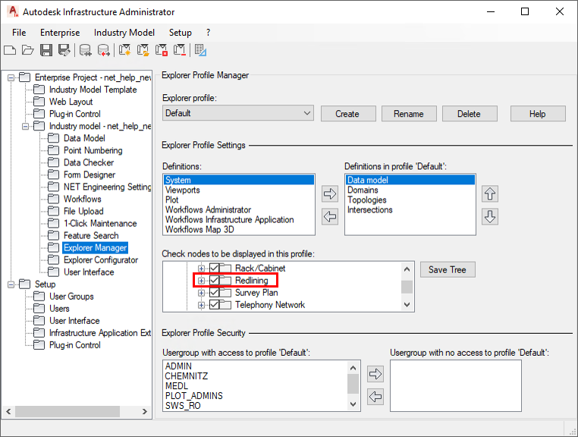Click the industry model red minus icon
Image resolution: width=578 pixels, height=437 pixels.
click(x=180, y=50)
